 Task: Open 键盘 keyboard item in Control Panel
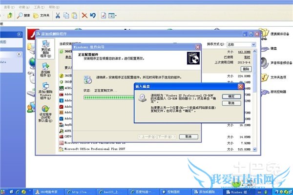[x=269, y=49]
